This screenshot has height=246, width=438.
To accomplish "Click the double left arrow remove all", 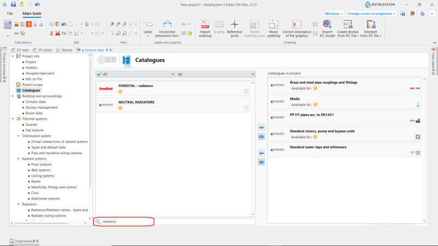I will [x=261, y=162].
